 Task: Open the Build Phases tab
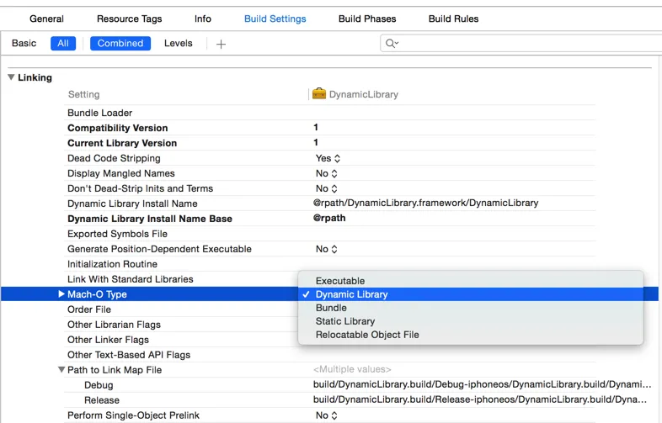[x=367, y=19]
